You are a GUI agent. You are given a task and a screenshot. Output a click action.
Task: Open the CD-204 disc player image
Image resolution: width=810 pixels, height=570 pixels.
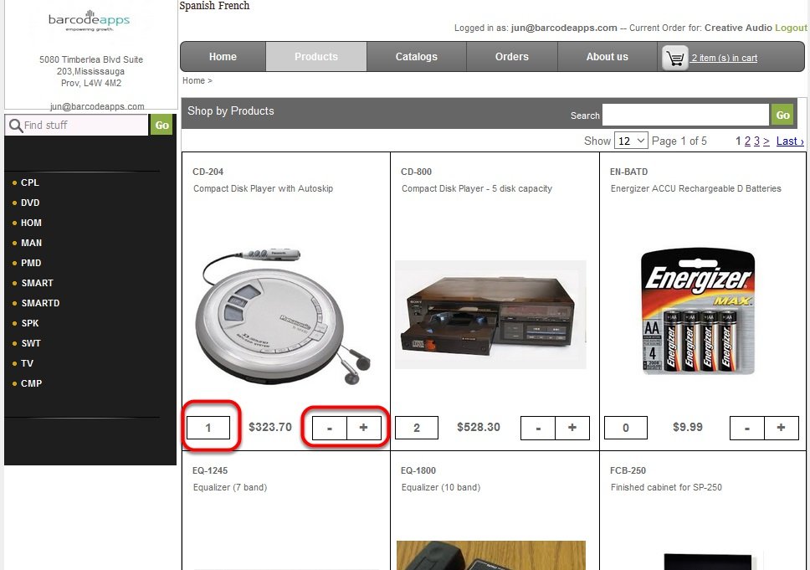[x=284, y=316]
